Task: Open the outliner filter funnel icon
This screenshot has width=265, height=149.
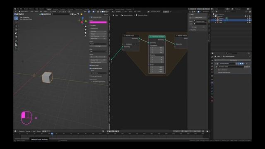Action: pyautogui.click(x=246, y=12)
